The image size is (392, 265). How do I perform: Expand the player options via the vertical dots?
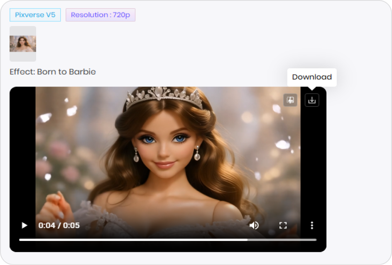(x=312, y=225)
